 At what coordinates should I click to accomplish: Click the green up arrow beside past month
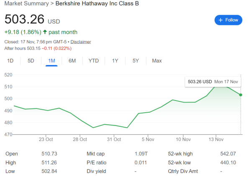point(45,32)
